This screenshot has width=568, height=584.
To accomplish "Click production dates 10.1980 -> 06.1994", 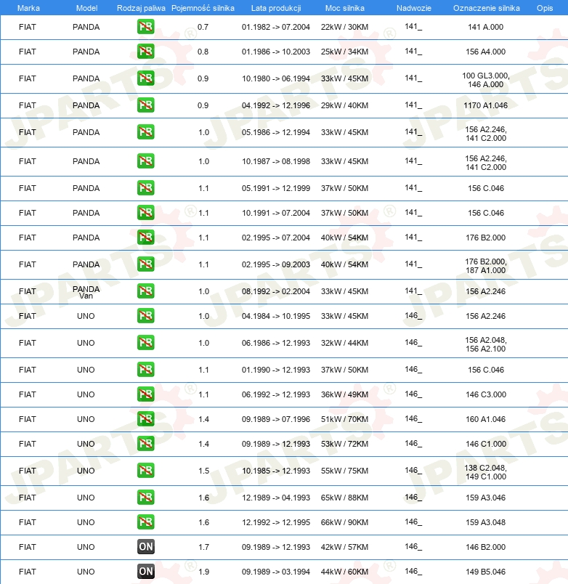I will click(x=276, y=78).
